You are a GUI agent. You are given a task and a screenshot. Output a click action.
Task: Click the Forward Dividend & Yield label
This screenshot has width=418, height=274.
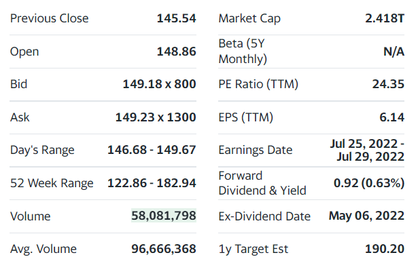click(262, 183)
